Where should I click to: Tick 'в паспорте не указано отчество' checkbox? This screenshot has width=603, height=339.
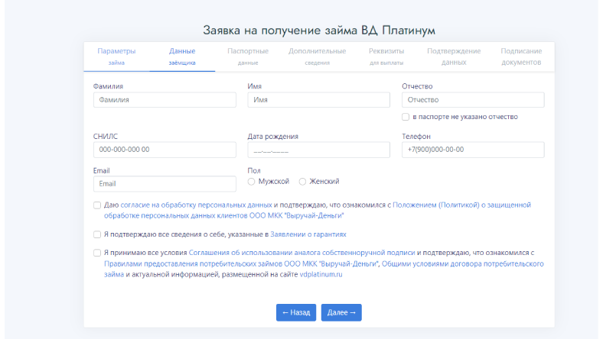click(x=406, y=117)
